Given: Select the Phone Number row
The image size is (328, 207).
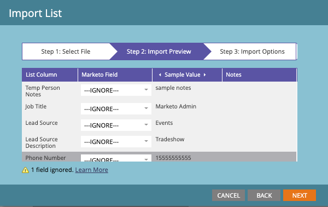Looking at the screenshot, I should pyautogui.click(x=159, y=157).
